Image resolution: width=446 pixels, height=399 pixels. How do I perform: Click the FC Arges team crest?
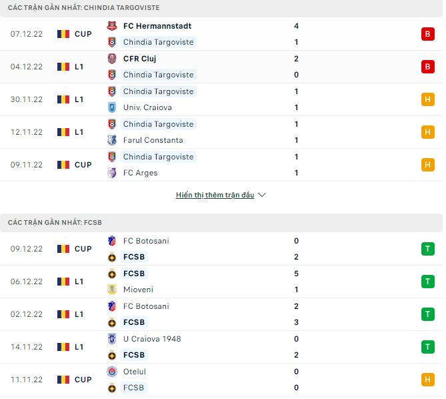click(112, 173)
